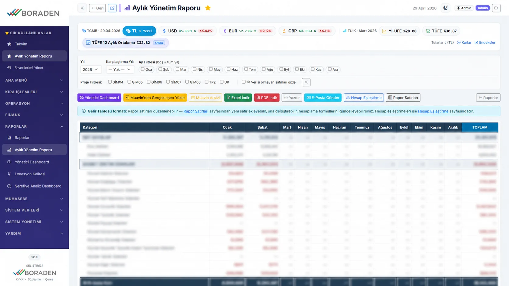Send report via E-Posta Gönder
Image resolution: width=509 pixels, height=286 pixels.
point(323,98)
